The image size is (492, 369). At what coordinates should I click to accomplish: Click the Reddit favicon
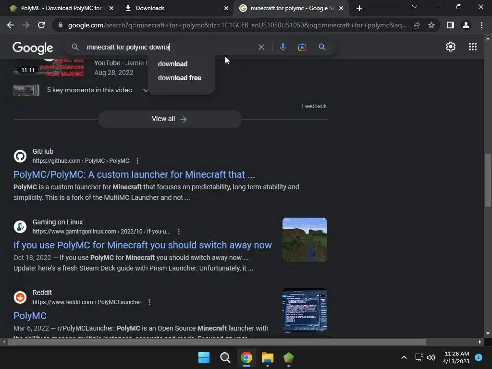(20, 297)
